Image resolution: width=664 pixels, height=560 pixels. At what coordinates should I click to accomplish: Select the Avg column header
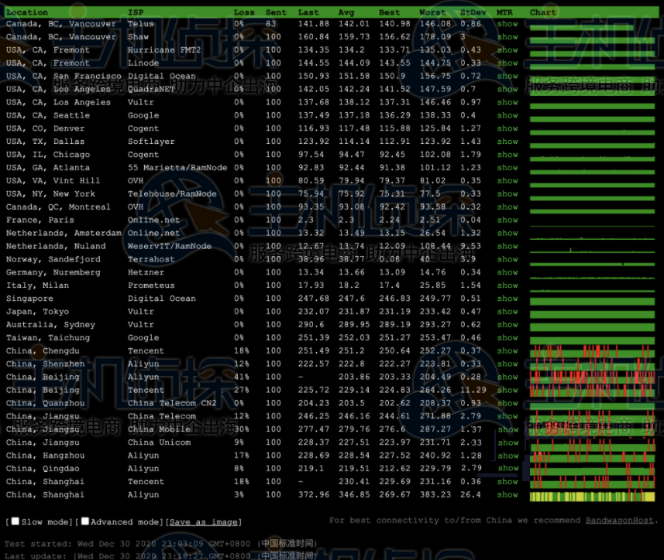click(x=346, y=12)
